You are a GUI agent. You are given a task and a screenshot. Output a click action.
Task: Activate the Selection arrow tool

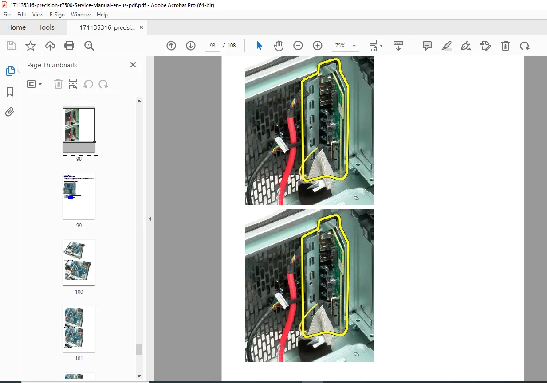pyautogui.click(x=260, y=46)
